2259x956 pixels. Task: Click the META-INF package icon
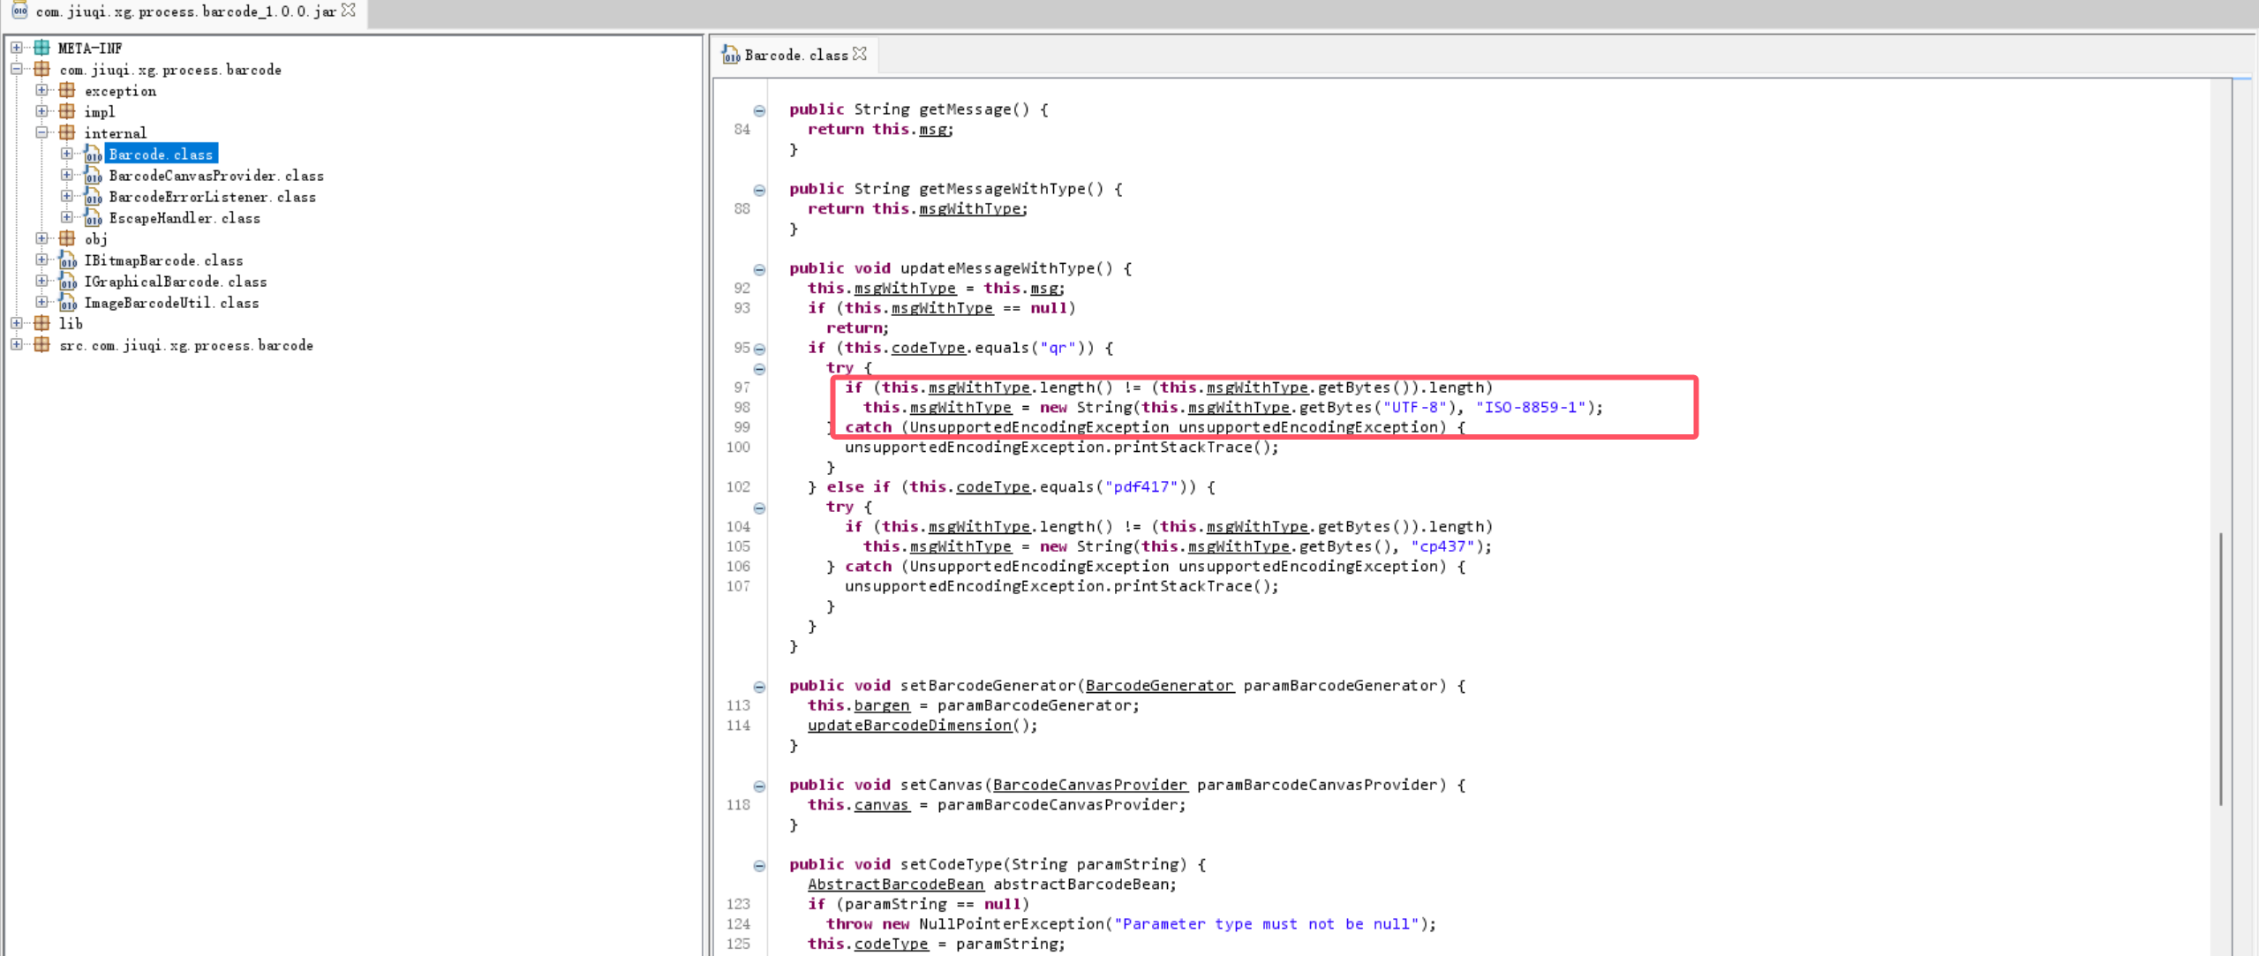coord(41,48)
